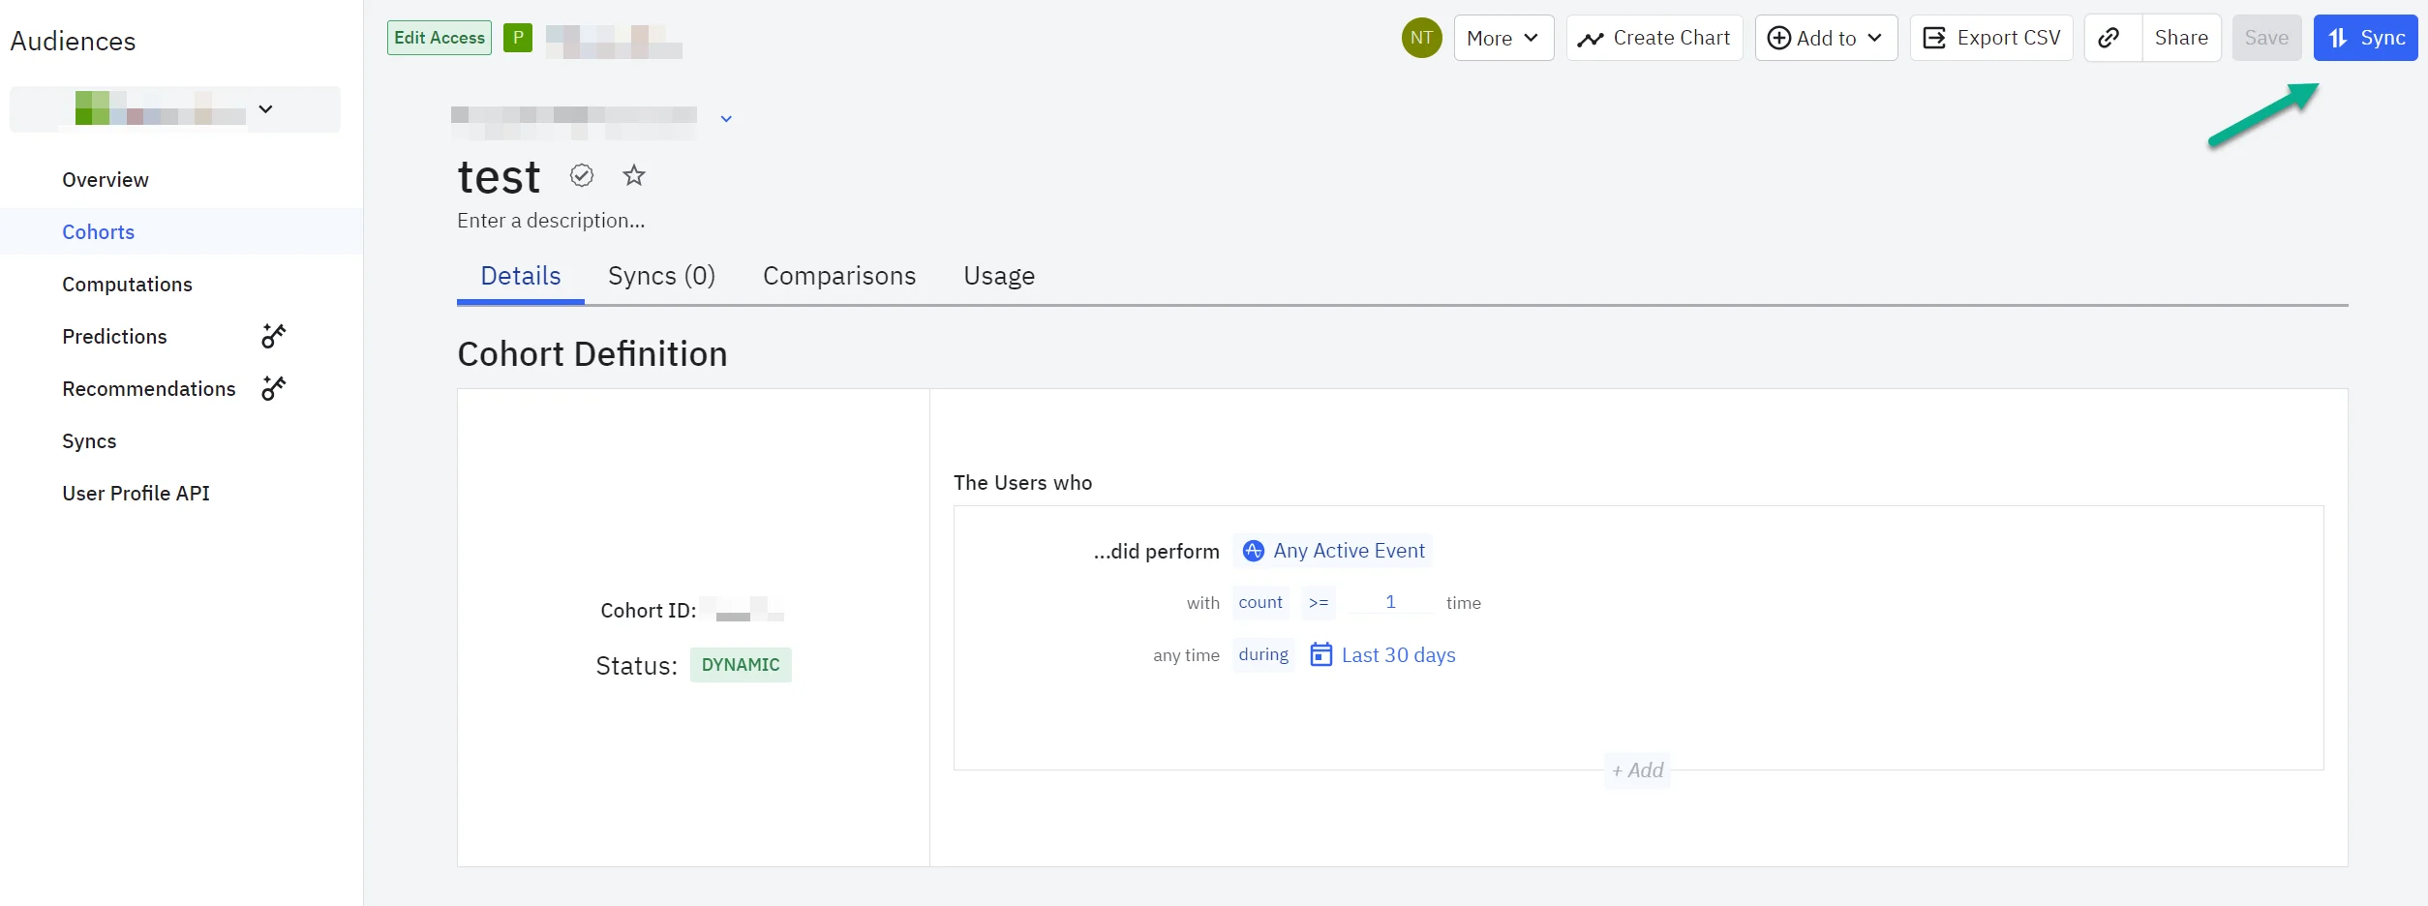Click the Edit Access badge
The width and height of the screenshot is (2428, 906).
tap(440, 38)
